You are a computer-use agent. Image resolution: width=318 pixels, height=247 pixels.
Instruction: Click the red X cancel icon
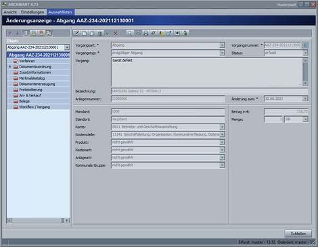[116, 33]
